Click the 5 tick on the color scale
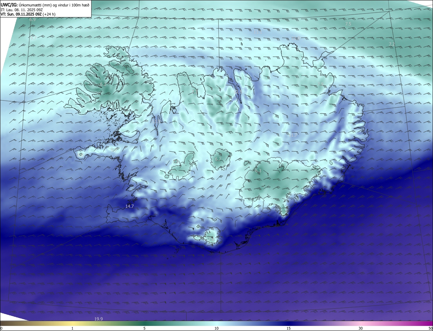 coord(144,328)
